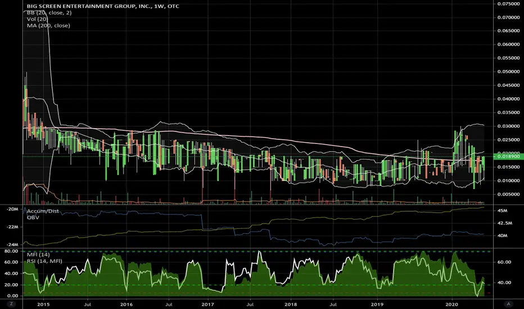
Task: Click the 0.060000 price axis label
Action: click(509, 44)
